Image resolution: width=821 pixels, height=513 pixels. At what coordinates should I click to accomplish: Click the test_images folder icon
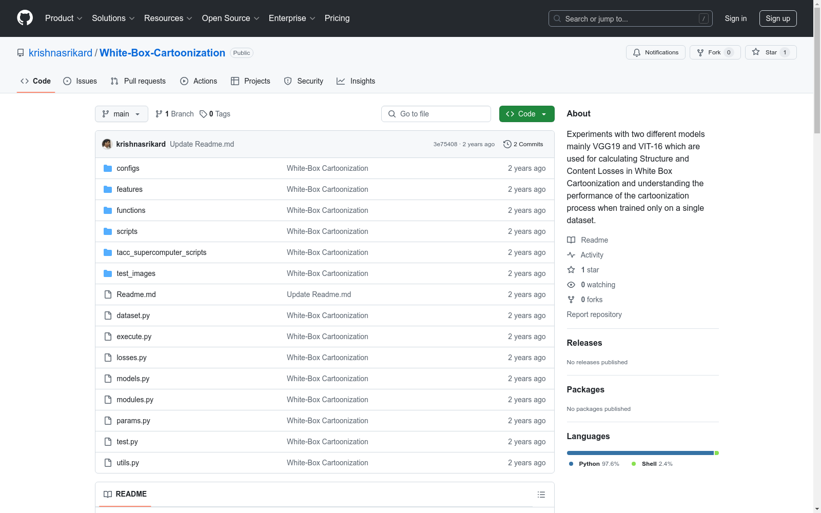point(108,273)
